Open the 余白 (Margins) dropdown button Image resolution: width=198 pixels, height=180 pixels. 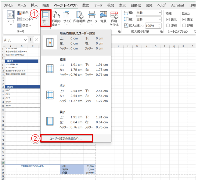tap(45, 19)
